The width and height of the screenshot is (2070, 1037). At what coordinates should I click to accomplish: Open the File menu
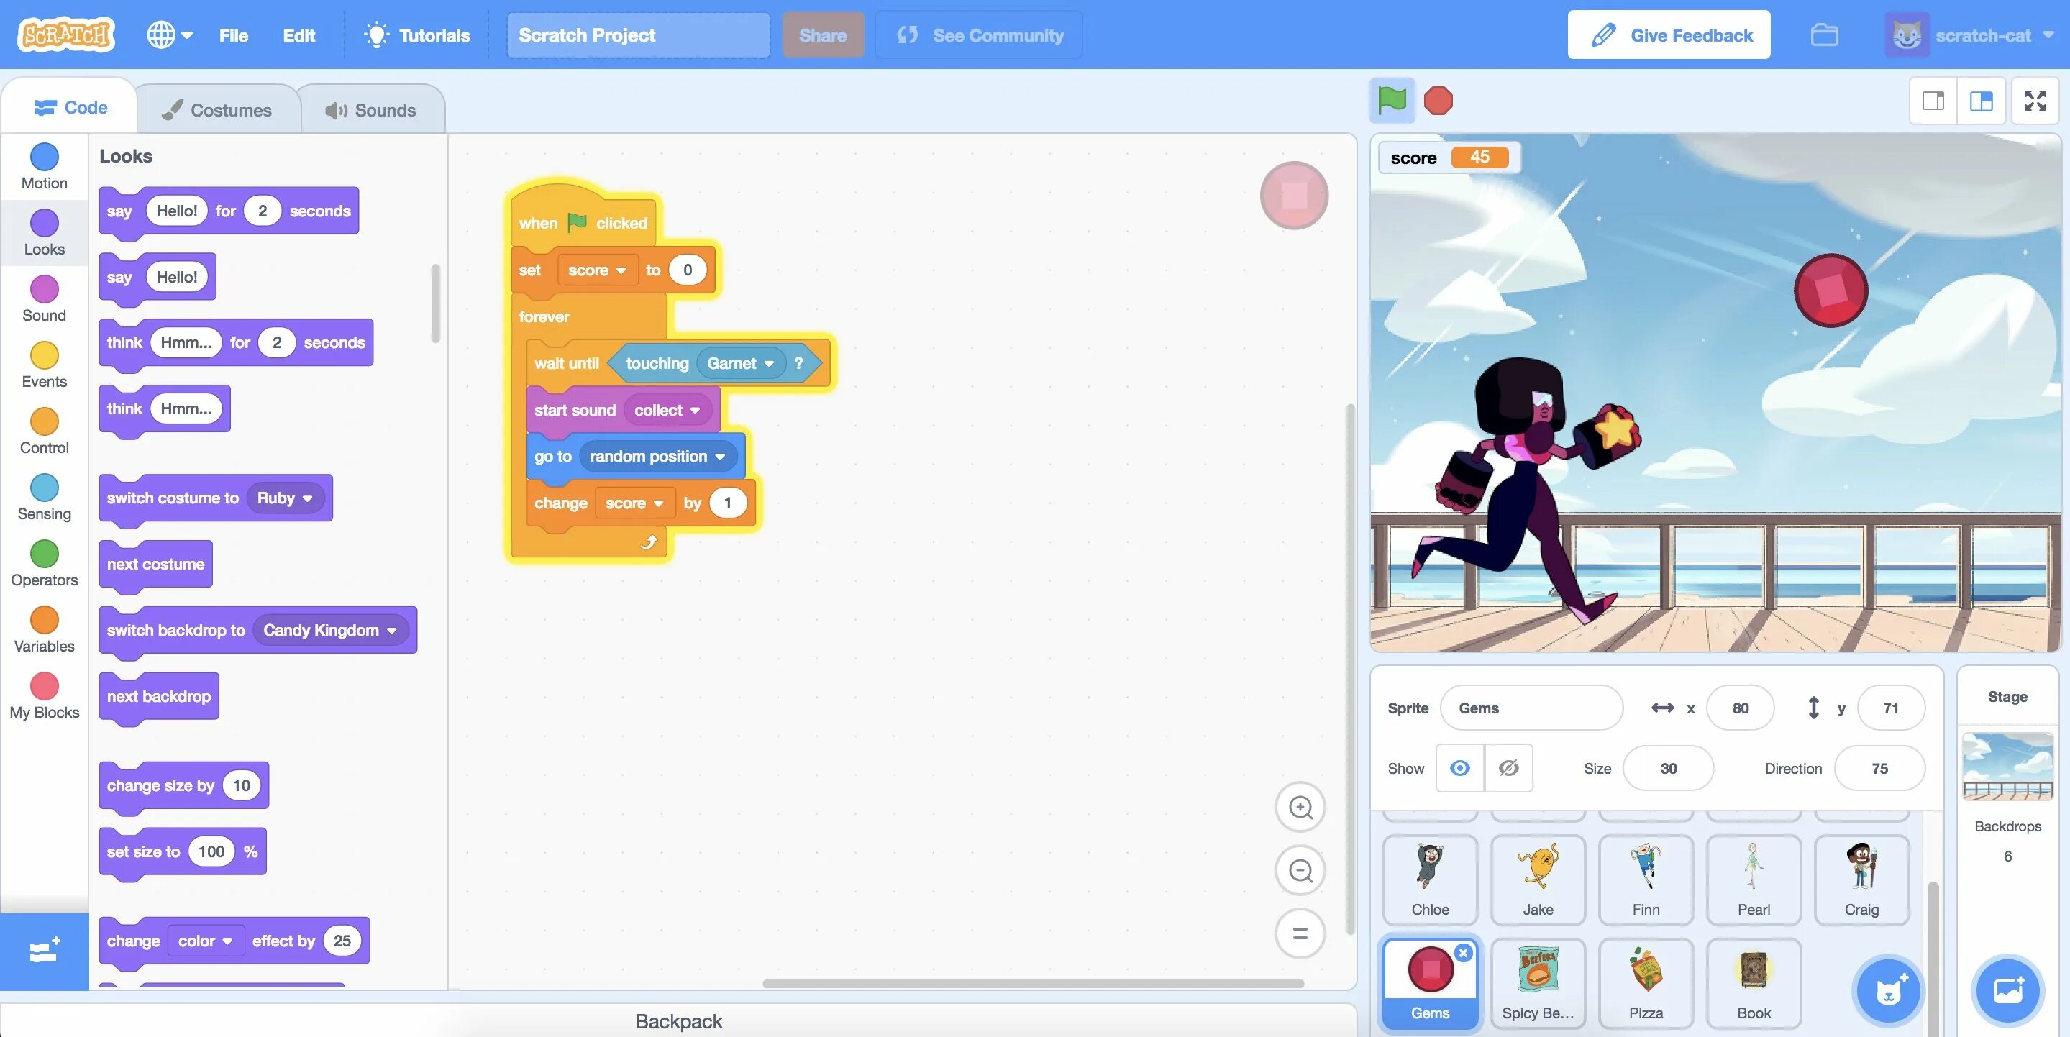pyautogui.click(x=233, y=35)
